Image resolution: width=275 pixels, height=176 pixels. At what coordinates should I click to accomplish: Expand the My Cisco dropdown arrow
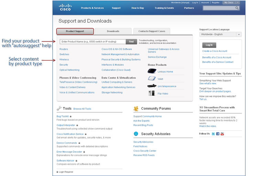238,2
